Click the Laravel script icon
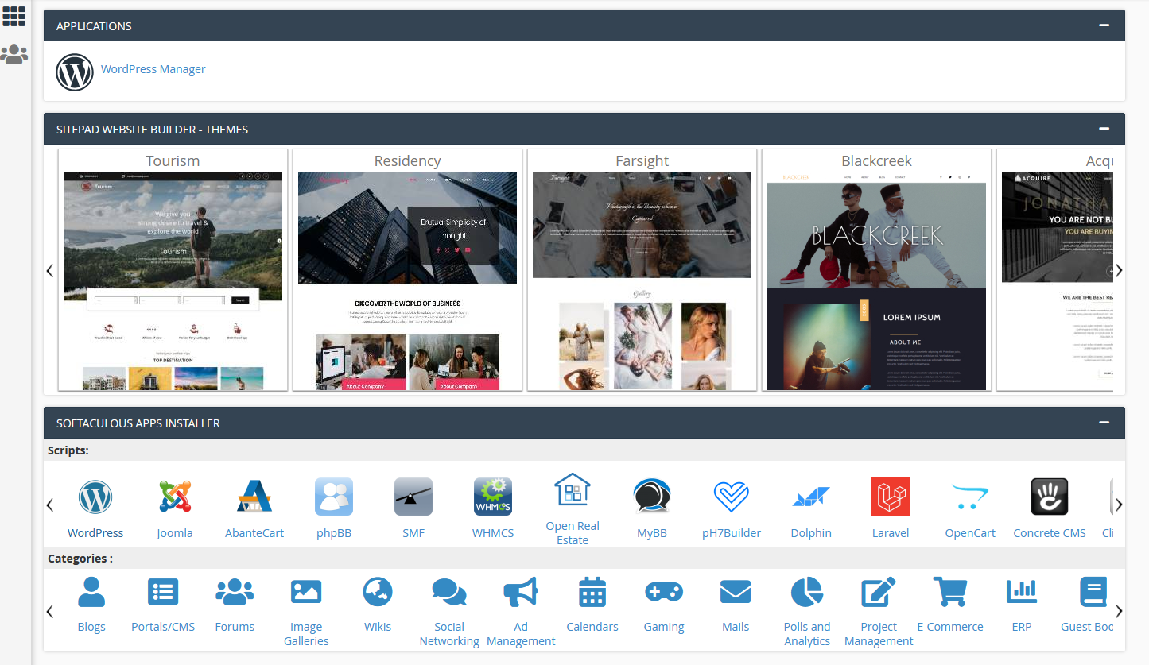 coord(891,497)
